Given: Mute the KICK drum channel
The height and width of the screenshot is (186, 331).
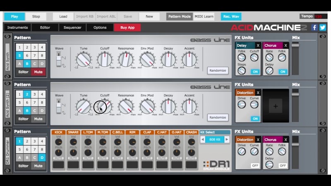Looking at the screenshot, I should click(58, 158).
